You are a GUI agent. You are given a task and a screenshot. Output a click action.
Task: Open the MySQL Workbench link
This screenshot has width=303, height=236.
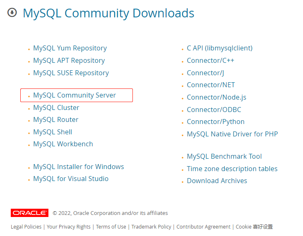click(x=63, y=144)
